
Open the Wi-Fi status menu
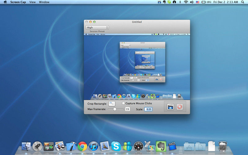click(186, 2)
